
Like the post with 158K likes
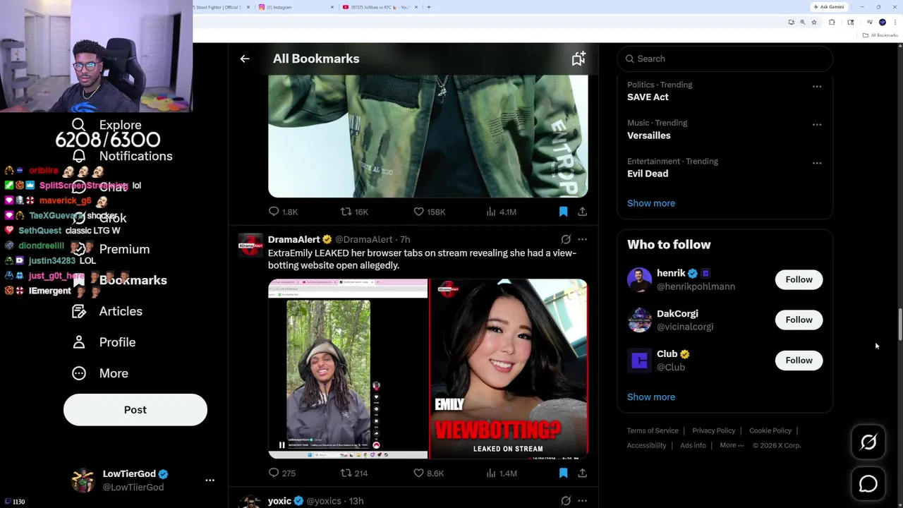(429, 212)
